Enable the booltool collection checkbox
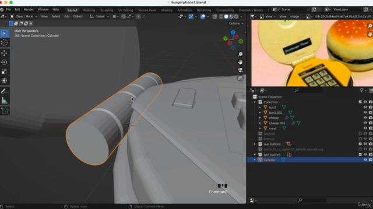The height and width of the screenshot is (209, 373). (x=360, y=134)
